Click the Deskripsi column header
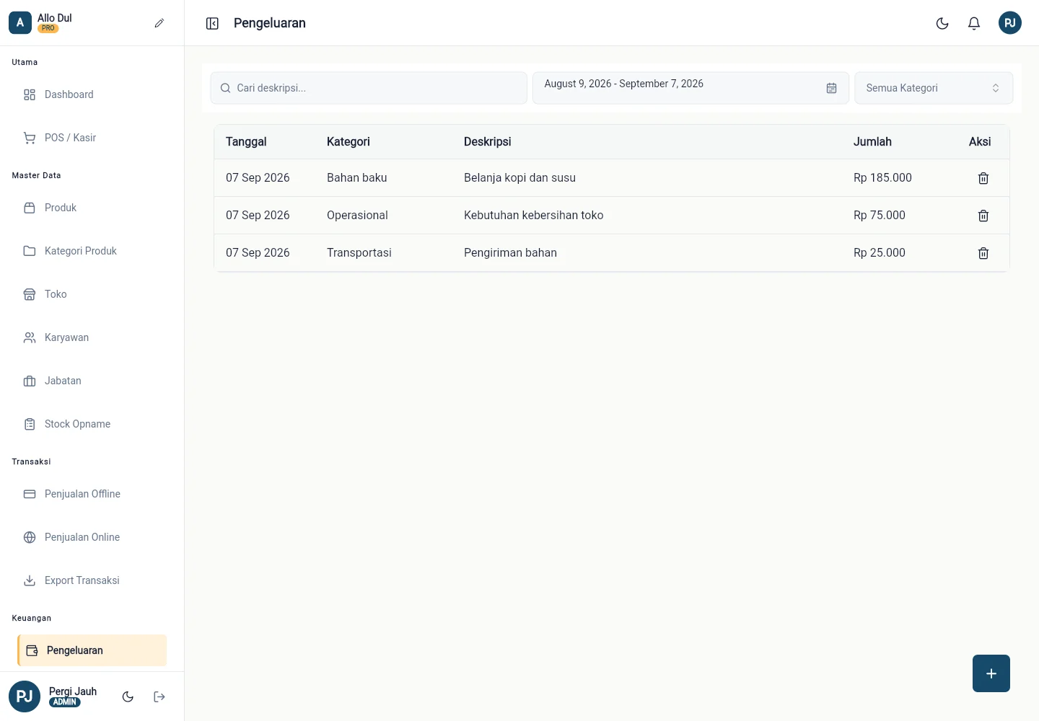 click(x=488, y=142)
